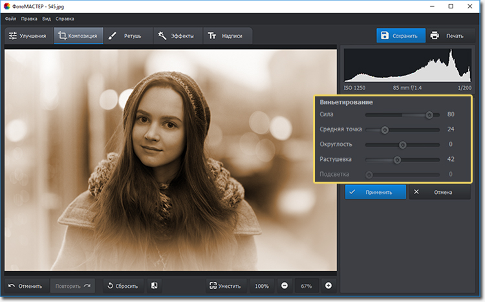This screenshot has height=302, width=485.
Task: Save the image with Сохранить
Action: pos(402,36)
